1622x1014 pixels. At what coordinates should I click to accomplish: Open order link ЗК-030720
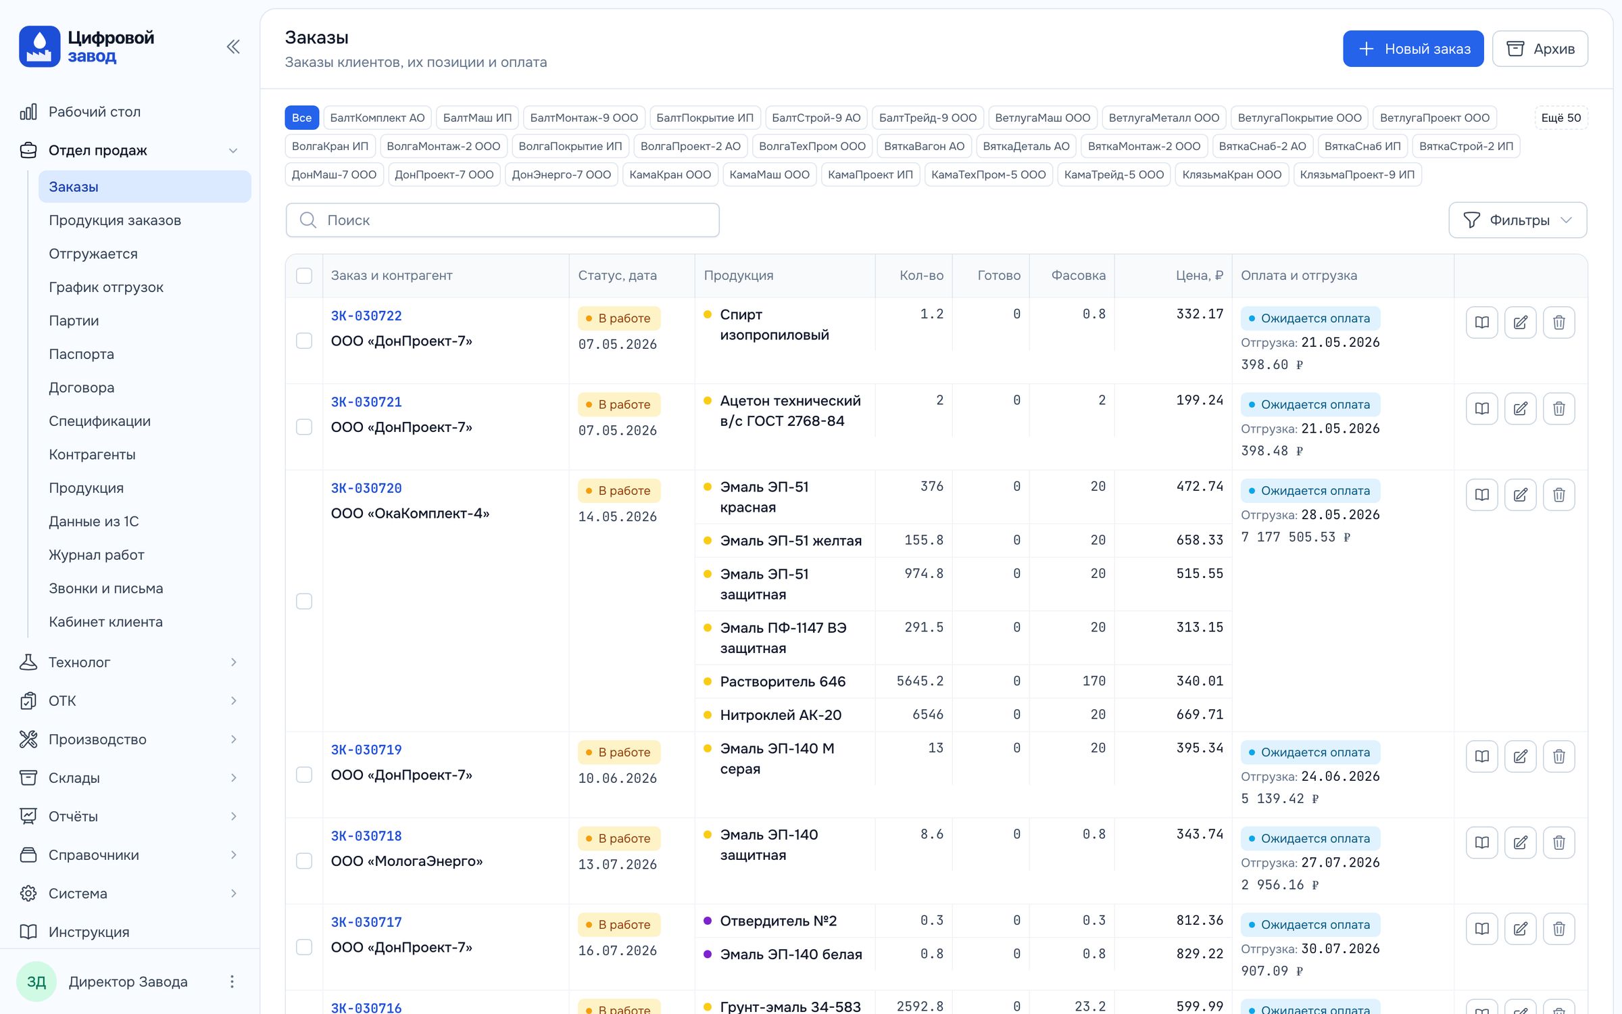click(x=366, y=488)
